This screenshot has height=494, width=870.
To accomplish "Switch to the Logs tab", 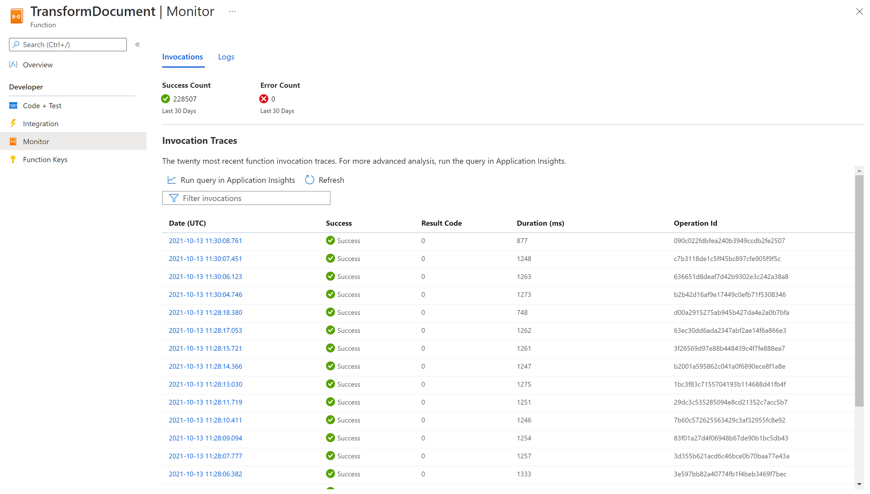I will coord(226,57).
